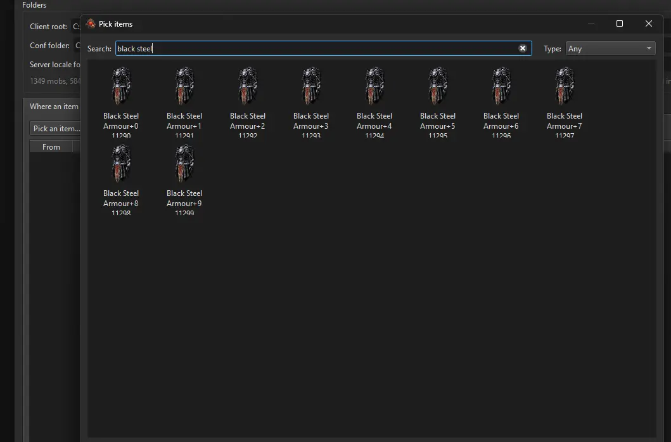This screenshot has height=442, width=671.
Task: Select the Black Steel Armour+4 icon
Action: coord(374,86)
